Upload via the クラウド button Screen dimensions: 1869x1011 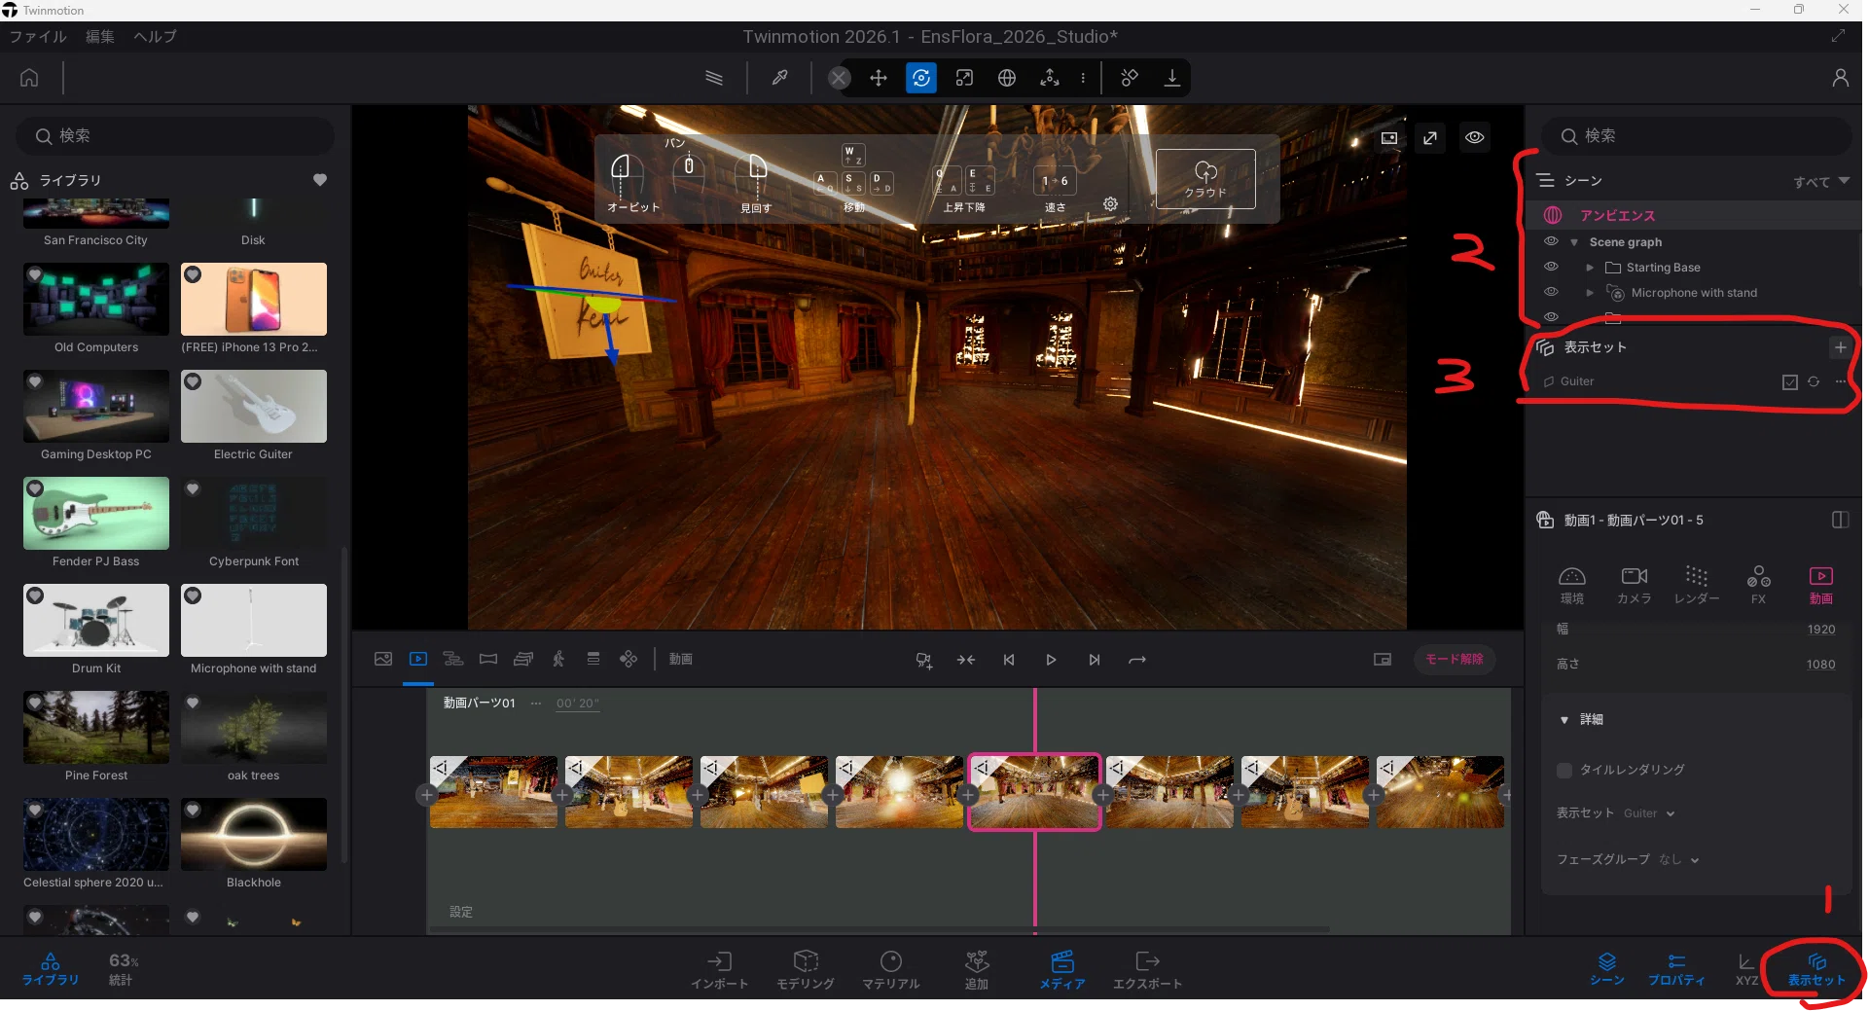(1205, 179)
